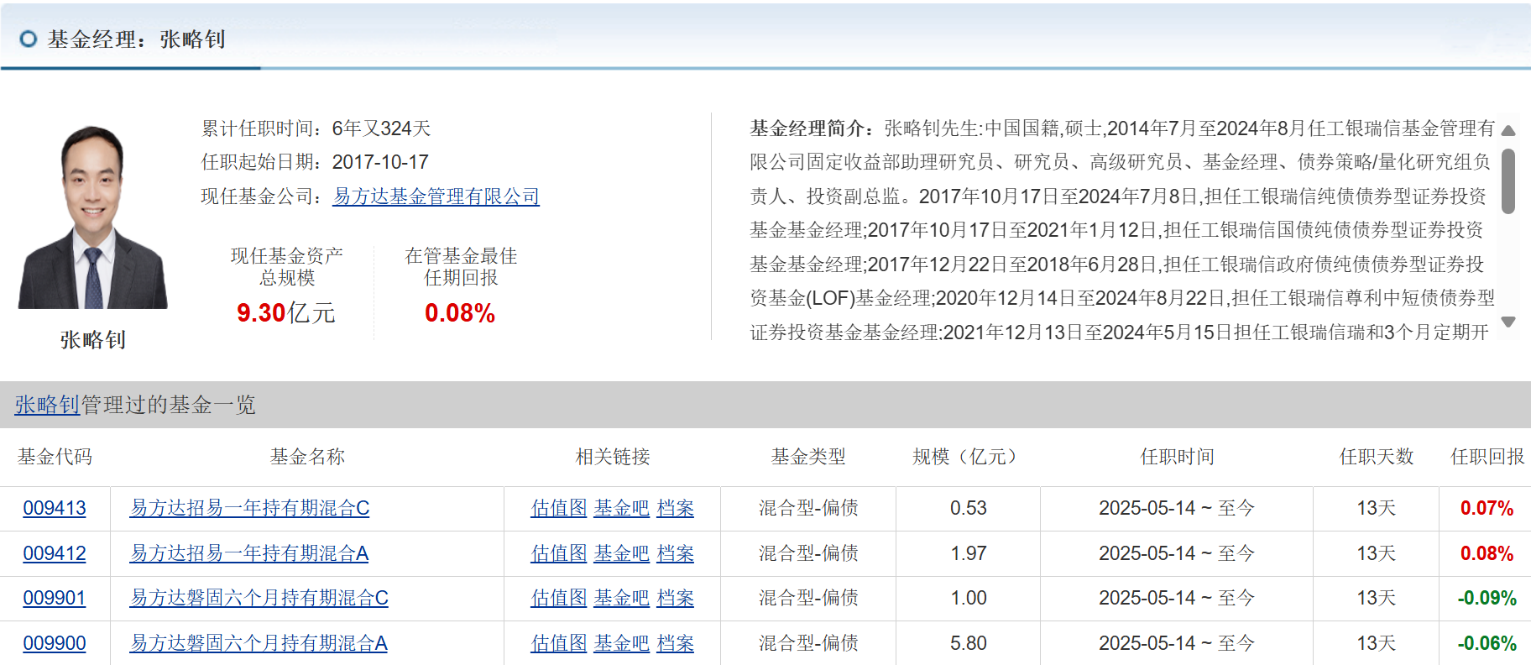Viewport: 1531px width, 665px height.
Task: Open the 张略钊 link in the funds list heading
Action: click(47, 405)
